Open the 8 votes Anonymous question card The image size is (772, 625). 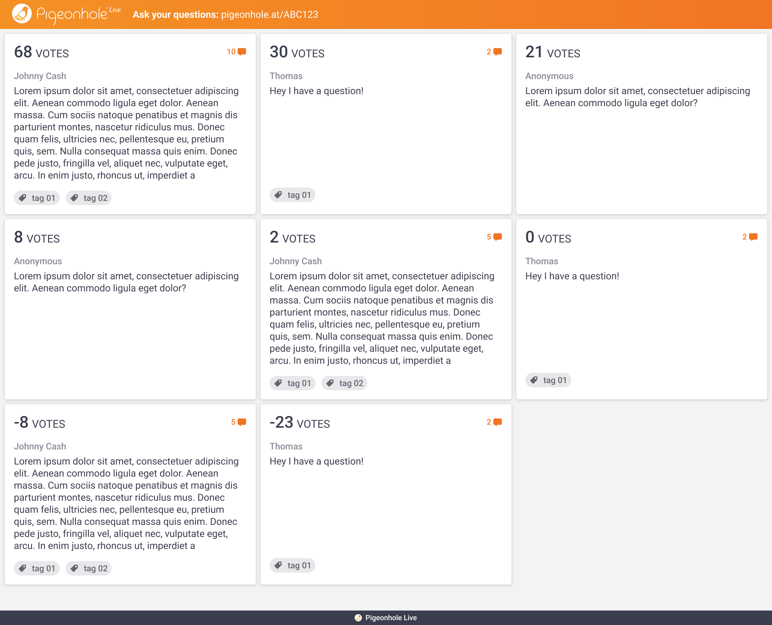pyautogui.click(x=130, y=309)
